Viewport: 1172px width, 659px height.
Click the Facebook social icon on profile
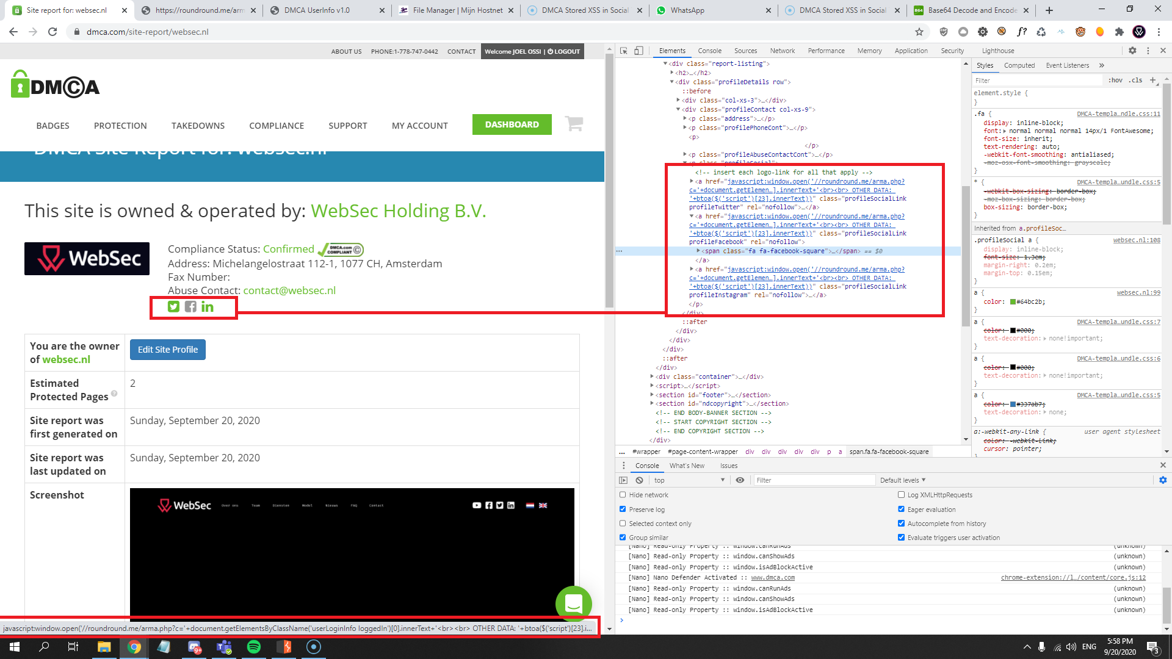tap(190, 306)
